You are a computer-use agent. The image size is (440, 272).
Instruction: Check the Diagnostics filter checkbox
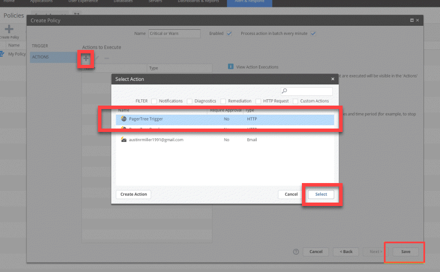(189, 101)
